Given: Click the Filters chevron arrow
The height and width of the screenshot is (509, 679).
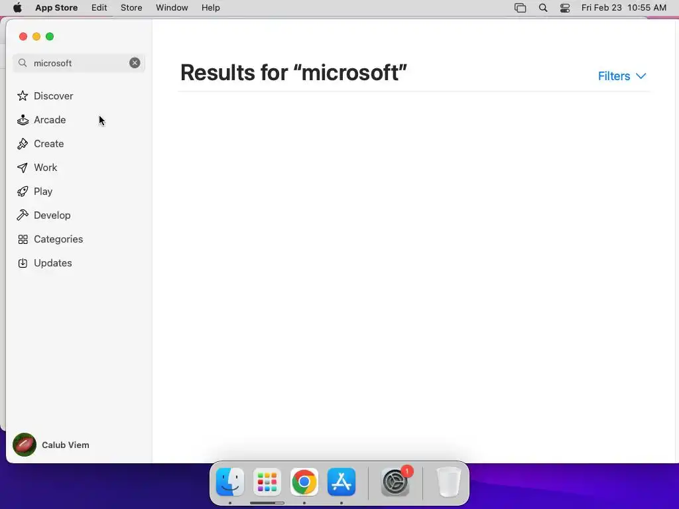Looking at the screenshot, I should point(641,76).
